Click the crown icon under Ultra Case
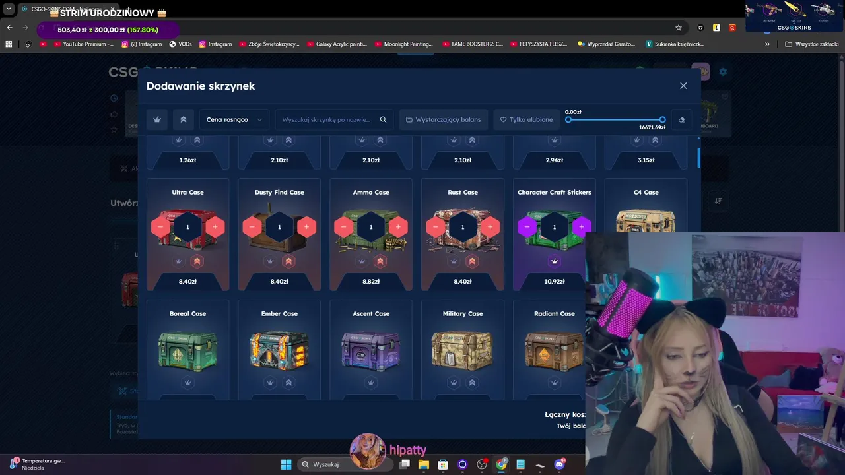Viewport: 845px width, 475px height. (178, 261)
